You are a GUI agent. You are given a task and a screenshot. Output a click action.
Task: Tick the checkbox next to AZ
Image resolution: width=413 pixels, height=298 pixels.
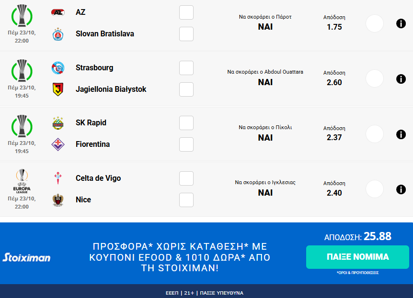[186, 12]
